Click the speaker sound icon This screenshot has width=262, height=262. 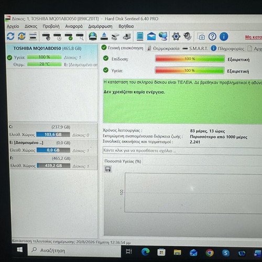[x=188, y=37]
